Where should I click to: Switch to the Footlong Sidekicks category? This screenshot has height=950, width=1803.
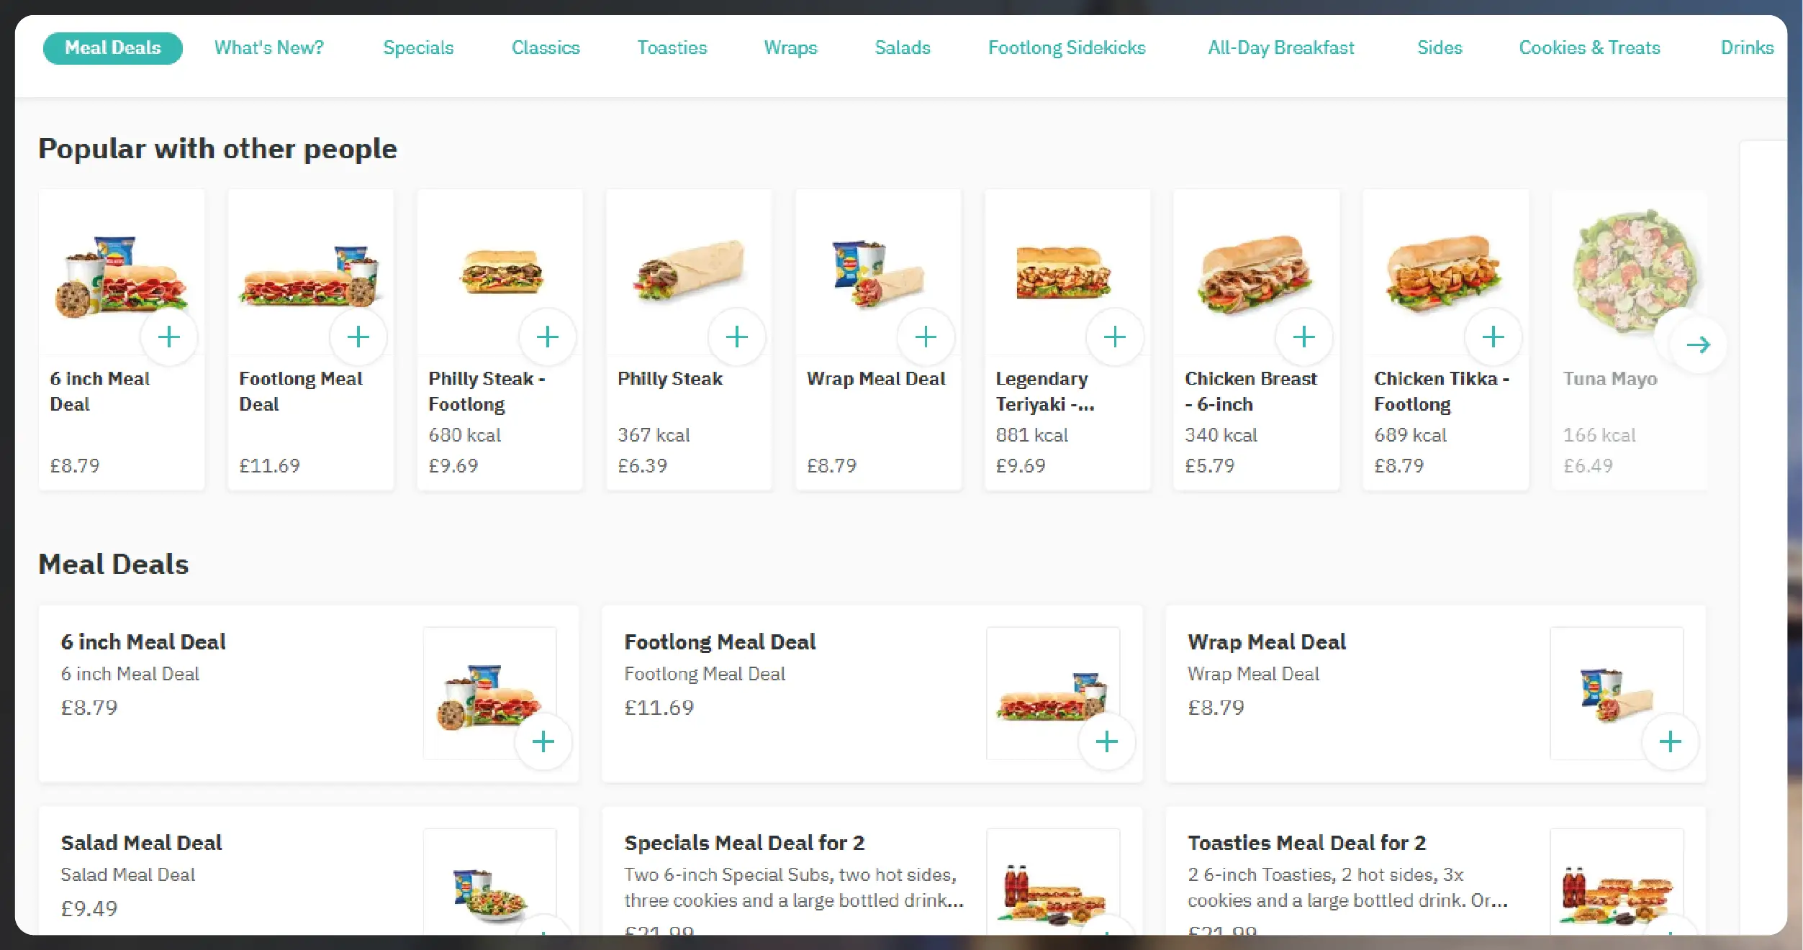point(1067,47)
